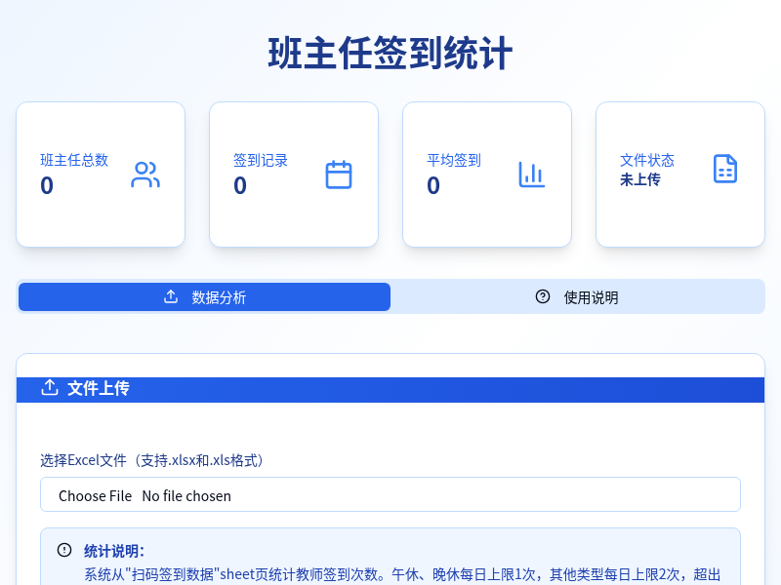
Task: Click the 0 value under 班主任总数
Action: pyautogui.click(x=47, y=185)
